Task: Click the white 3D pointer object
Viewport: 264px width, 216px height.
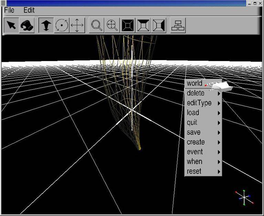Action: 221,86
